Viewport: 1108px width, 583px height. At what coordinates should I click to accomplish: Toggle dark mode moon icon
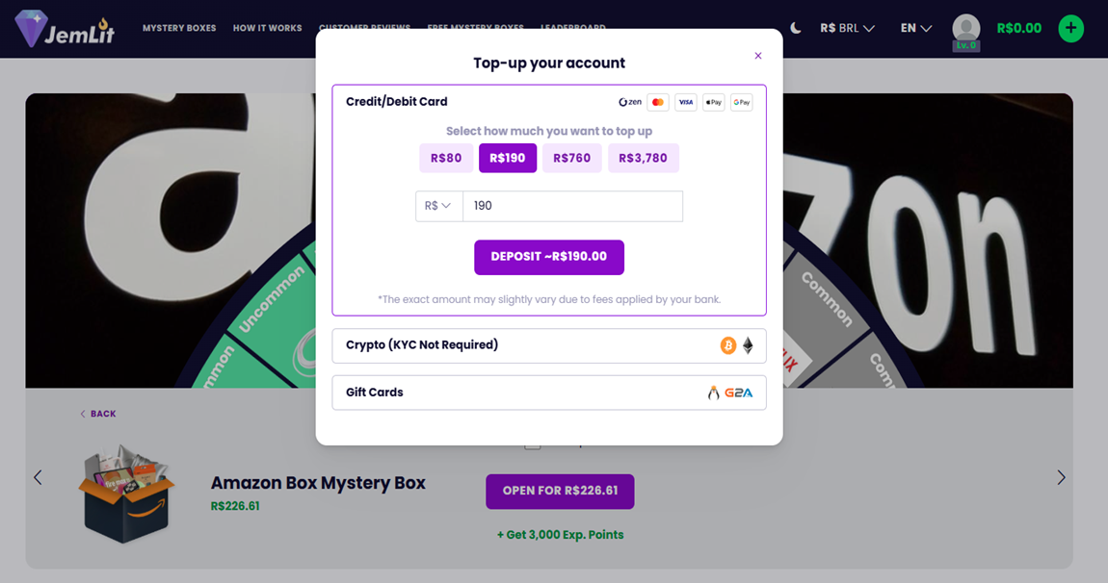[x=796, y=28]
